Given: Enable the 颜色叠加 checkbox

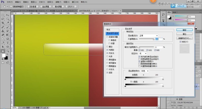Looking at the screenshot, I should (107, 60).
